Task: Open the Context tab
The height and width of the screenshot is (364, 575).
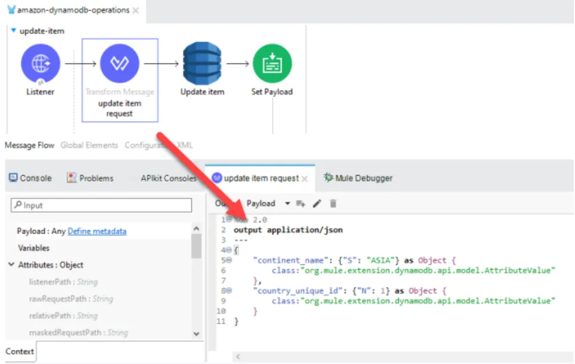Action: coord(20,351)
